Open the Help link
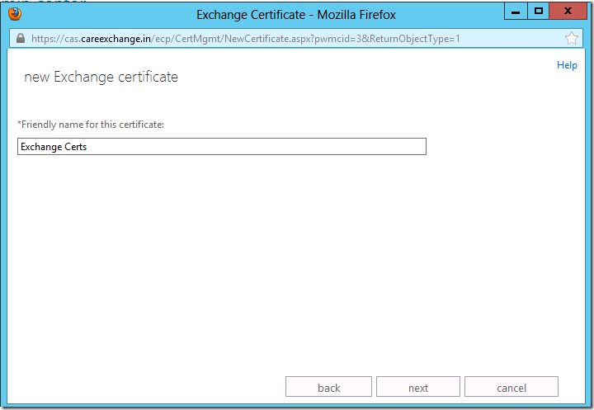594x410 pixels. (567, 65)
